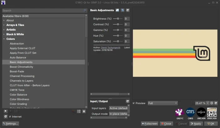Click the OK button
220x128 pixels.
coord(211,124)
